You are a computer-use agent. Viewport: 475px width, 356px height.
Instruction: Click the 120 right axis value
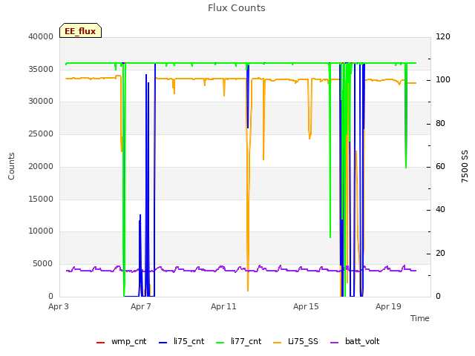(x=443, y=36)
